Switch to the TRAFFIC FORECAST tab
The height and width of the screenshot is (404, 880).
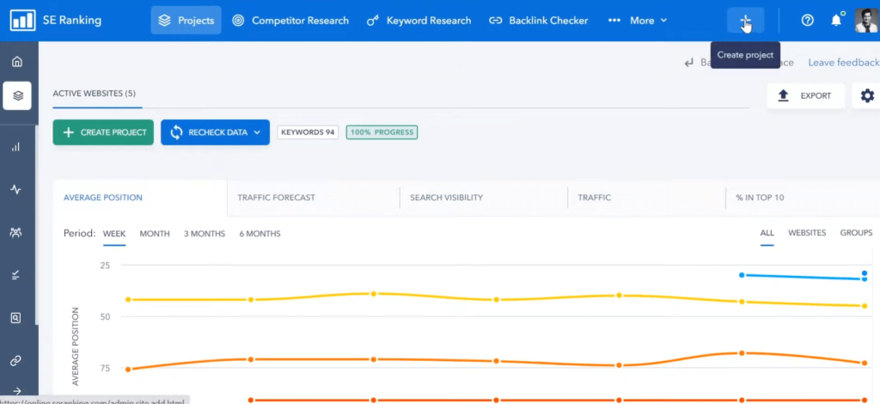tap(276, 198)
